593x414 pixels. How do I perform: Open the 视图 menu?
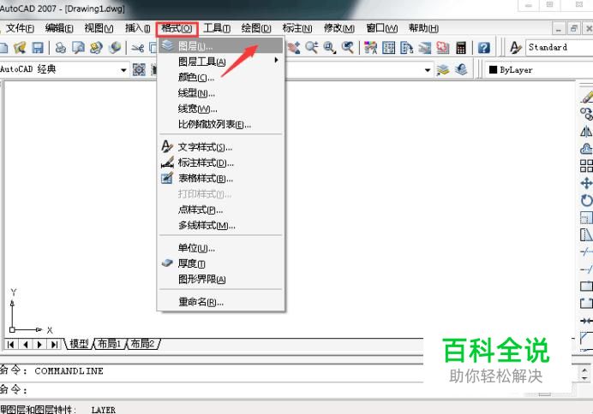tap(99, 28)
